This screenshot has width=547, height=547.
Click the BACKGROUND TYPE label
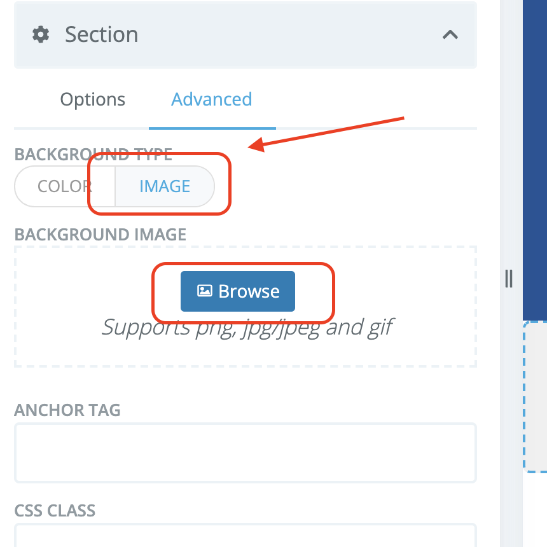(93, 155)
